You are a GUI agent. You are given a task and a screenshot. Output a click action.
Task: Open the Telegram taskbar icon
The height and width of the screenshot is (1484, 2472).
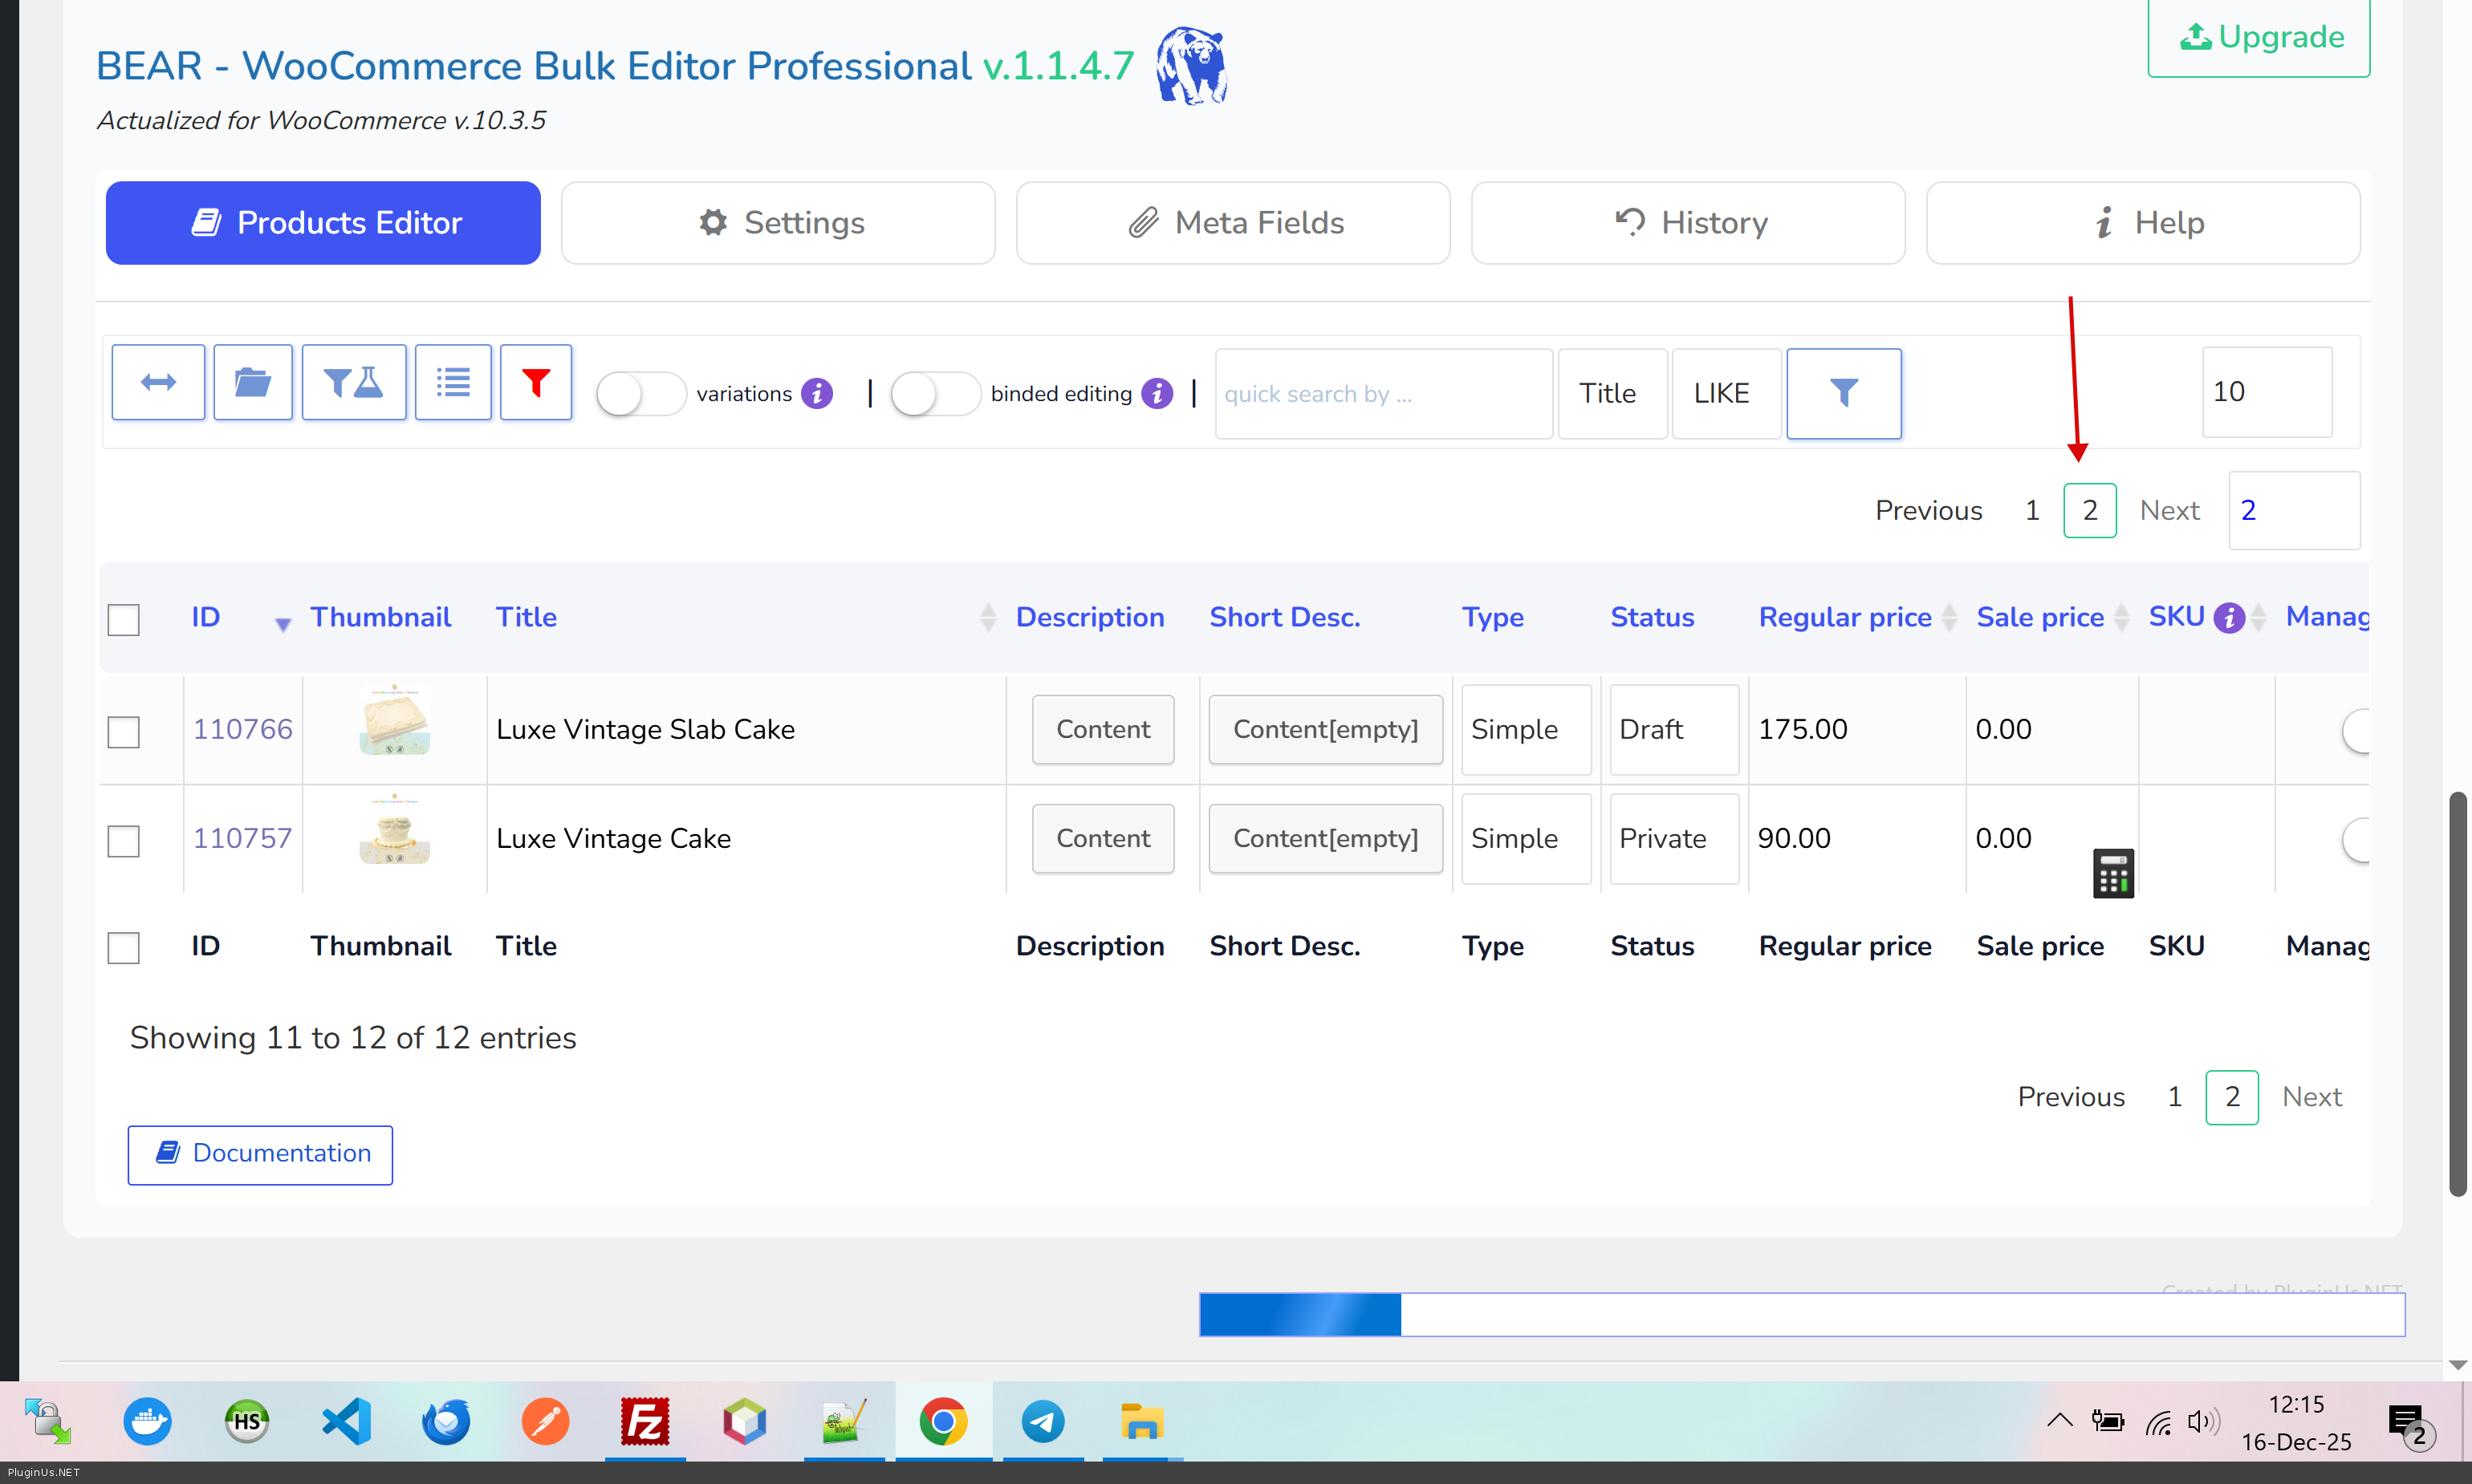coord(1043,1421)
